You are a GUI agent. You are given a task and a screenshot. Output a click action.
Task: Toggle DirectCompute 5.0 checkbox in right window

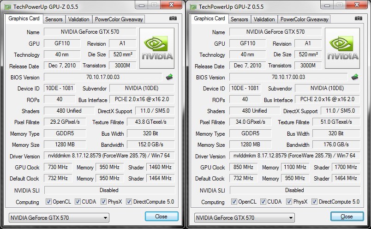314,202
